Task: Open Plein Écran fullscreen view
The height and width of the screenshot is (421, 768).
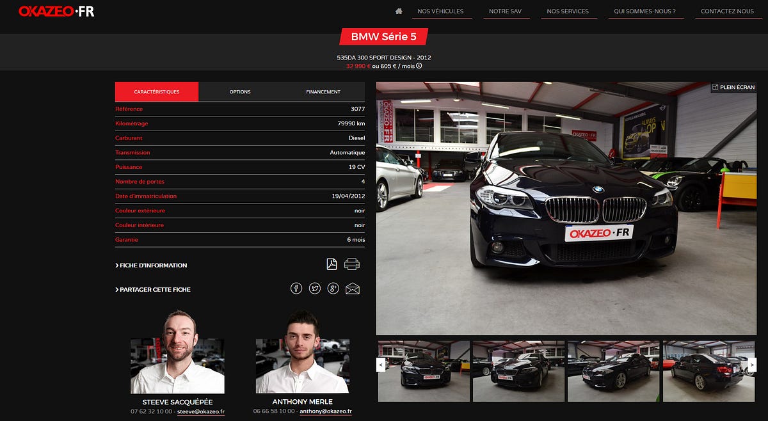Action: pyautogui.click(x=733, y=87)
